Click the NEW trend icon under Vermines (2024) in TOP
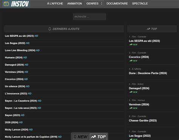The height and width of the screenshot is (140, 179). 131,108
